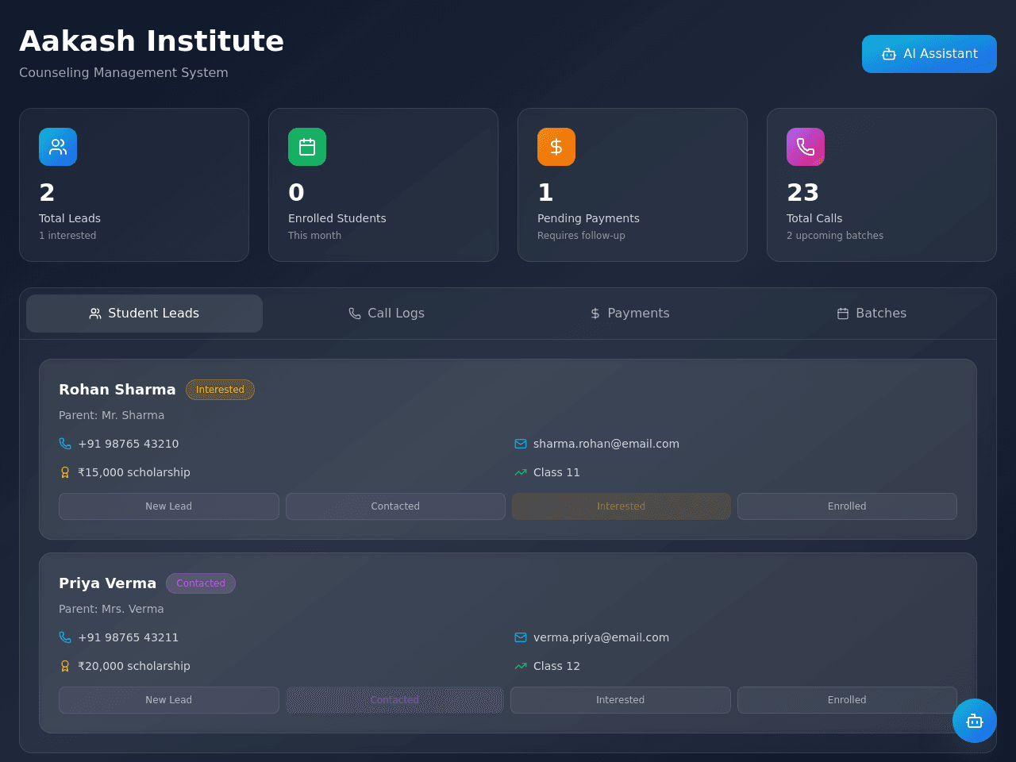Image resolution: width=1016 pixels, height=762 pixels.
Task: Click mail icon beside verma.priya@email.com
Action: click(521, 637)
